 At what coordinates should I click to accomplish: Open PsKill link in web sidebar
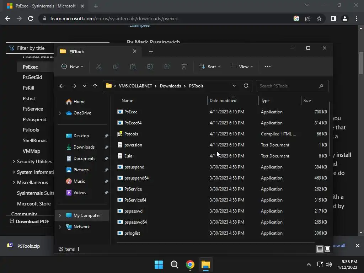28,88
